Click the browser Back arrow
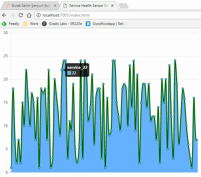 tap(4, 15)
